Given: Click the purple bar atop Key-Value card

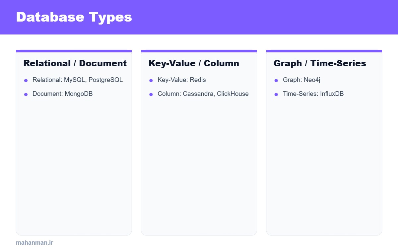Looking at the screenshot, I should click(x=199, y=51).
